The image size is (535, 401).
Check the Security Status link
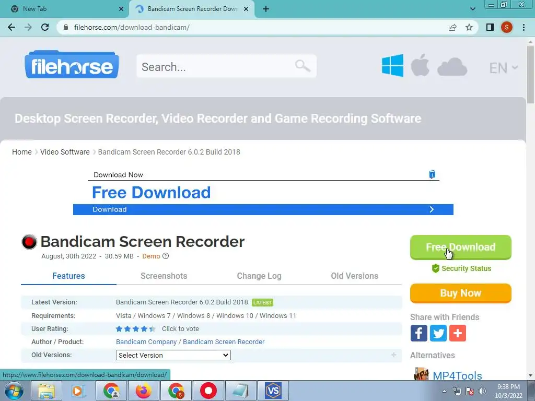(462, 268)
